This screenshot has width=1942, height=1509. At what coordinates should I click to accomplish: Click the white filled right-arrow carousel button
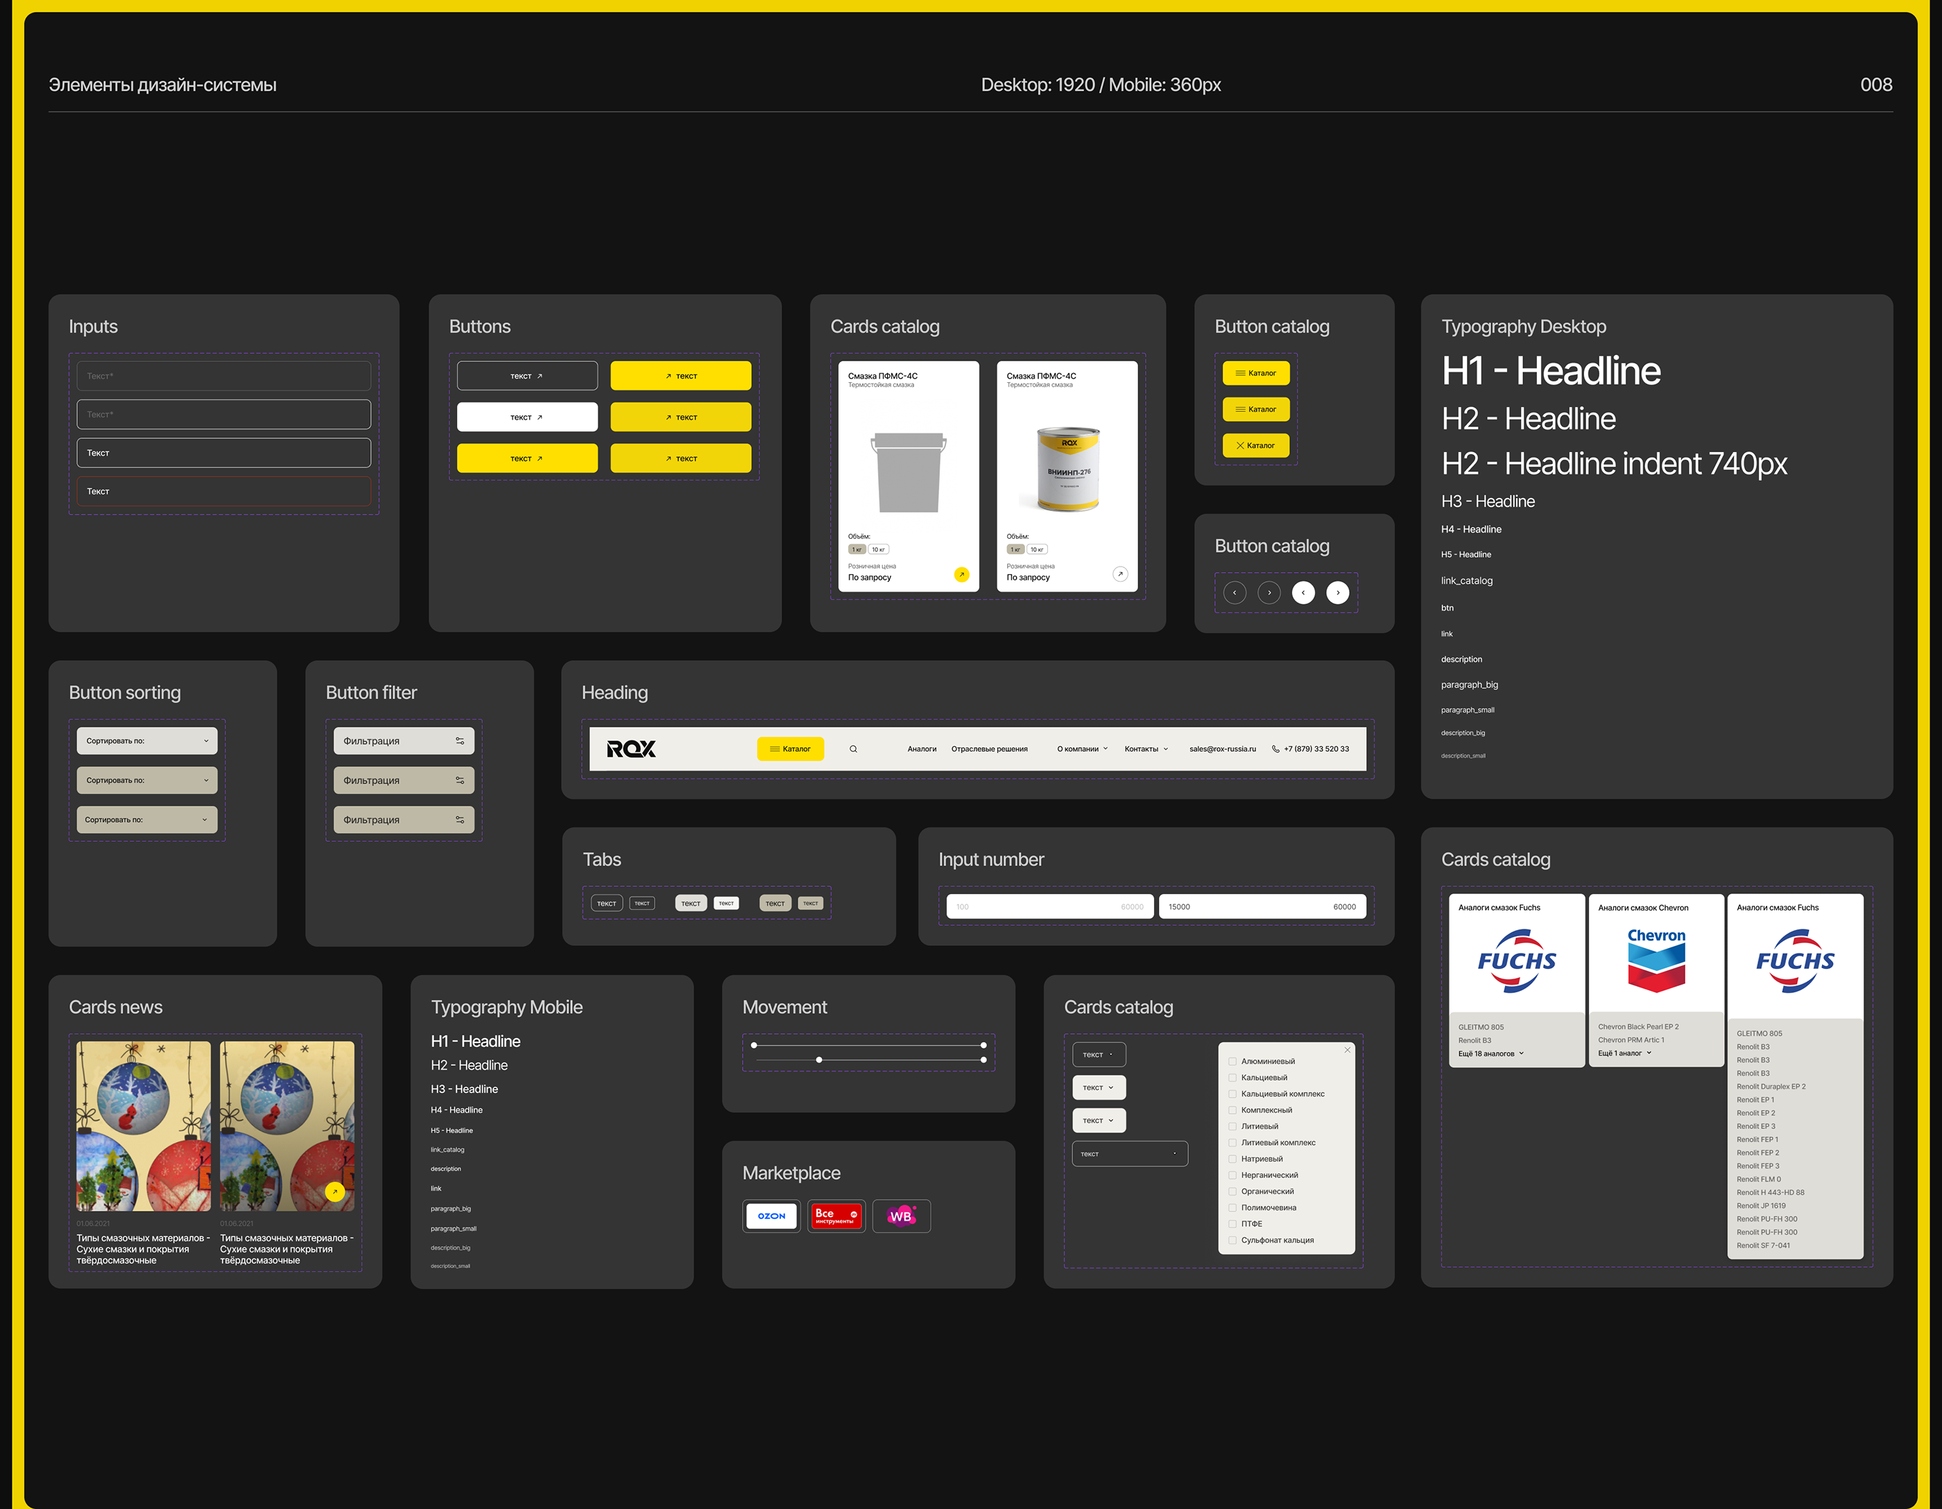[x=1337, y=592]
